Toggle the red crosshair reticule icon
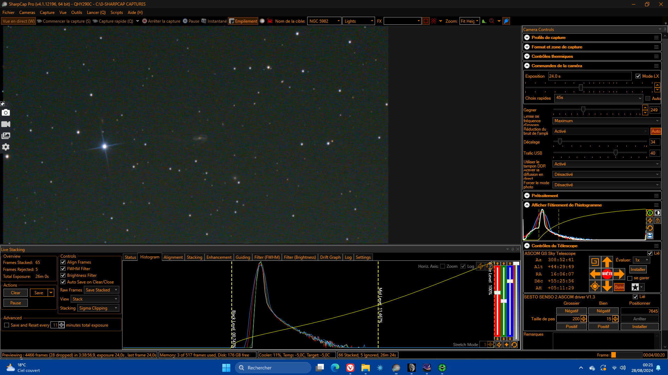This screenshot has height=375, width=668. pos(434,21)
